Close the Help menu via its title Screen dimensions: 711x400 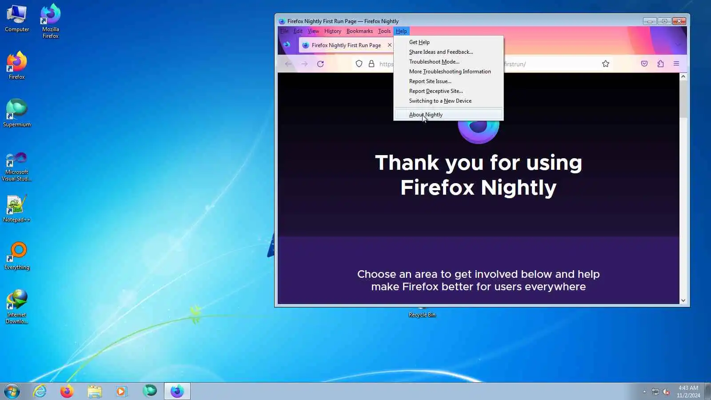[401, 31]
